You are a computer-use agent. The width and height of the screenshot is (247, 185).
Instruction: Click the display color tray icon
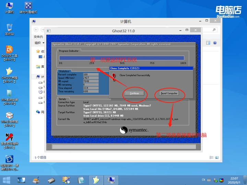point(222,180)
